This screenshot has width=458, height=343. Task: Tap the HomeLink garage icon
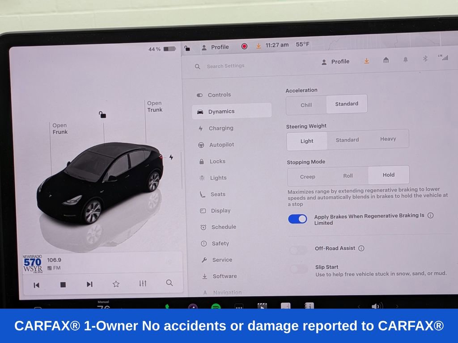[386, 60]
